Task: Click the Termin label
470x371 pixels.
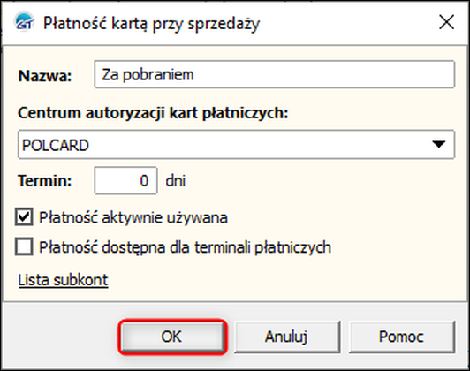Action: pyautogui.click(x=45, y=181)
